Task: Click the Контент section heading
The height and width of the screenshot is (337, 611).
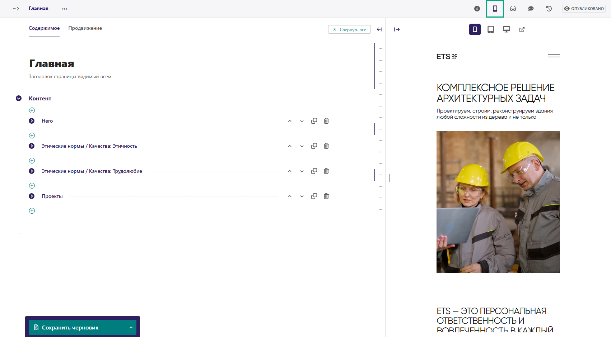Action: click(40, 98)
